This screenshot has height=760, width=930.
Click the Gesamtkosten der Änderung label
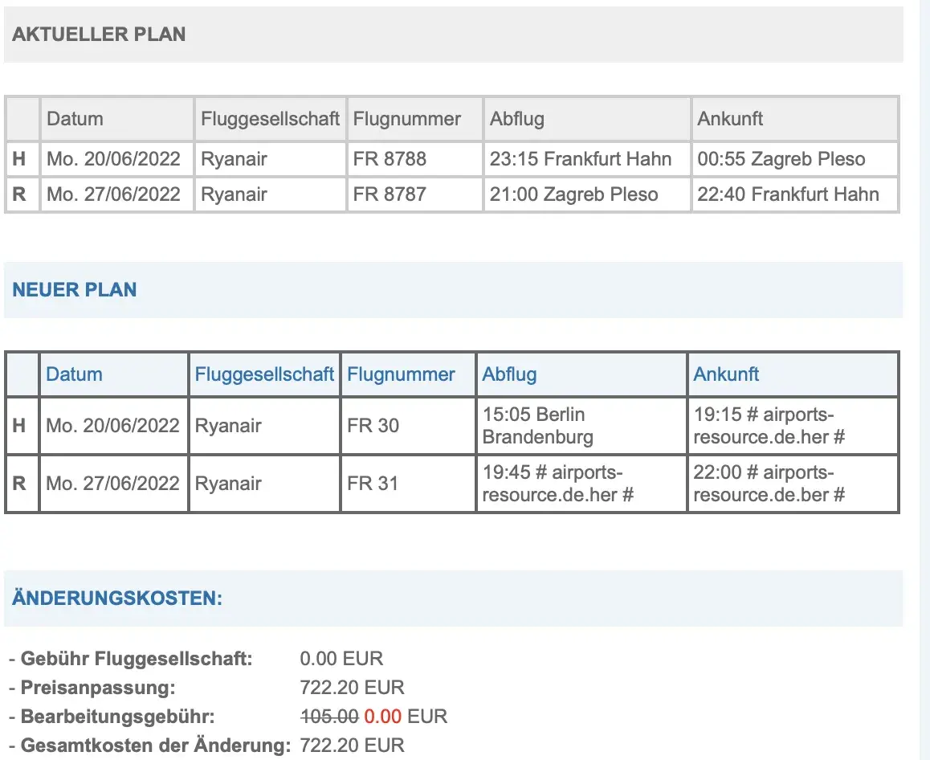tap(155, 746)
